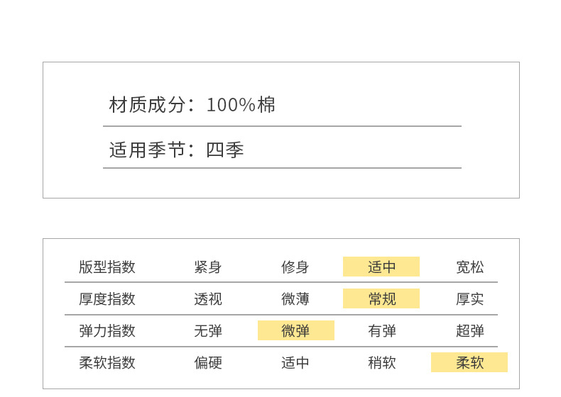
Task: Select 无弹 elasticity option
Action: click(208, 331)
